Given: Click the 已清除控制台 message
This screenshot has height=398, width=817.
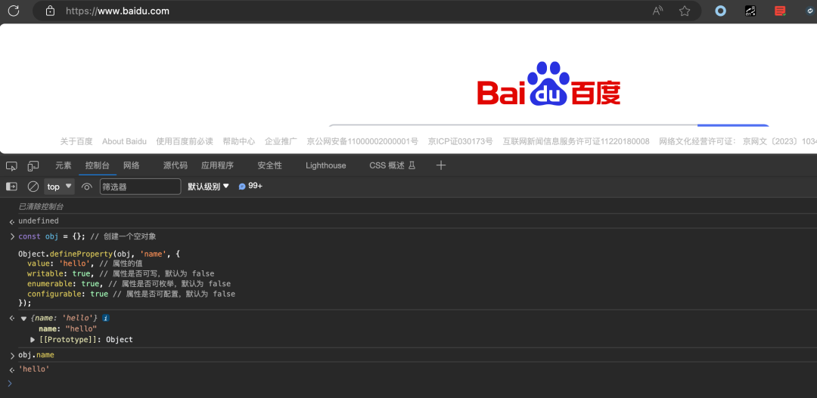Looking at the screenshot, I should (41, 206).
